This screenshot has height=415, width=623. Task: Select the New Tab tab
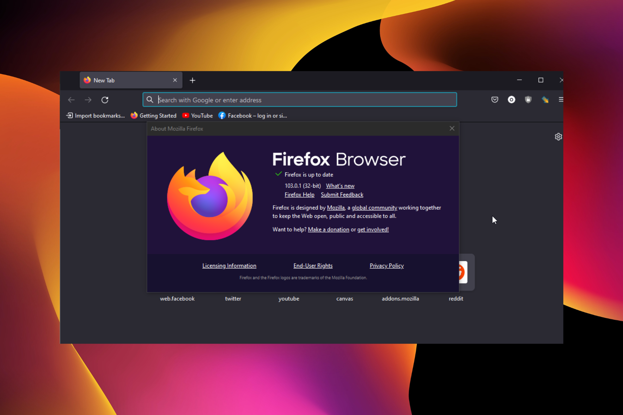131,80
